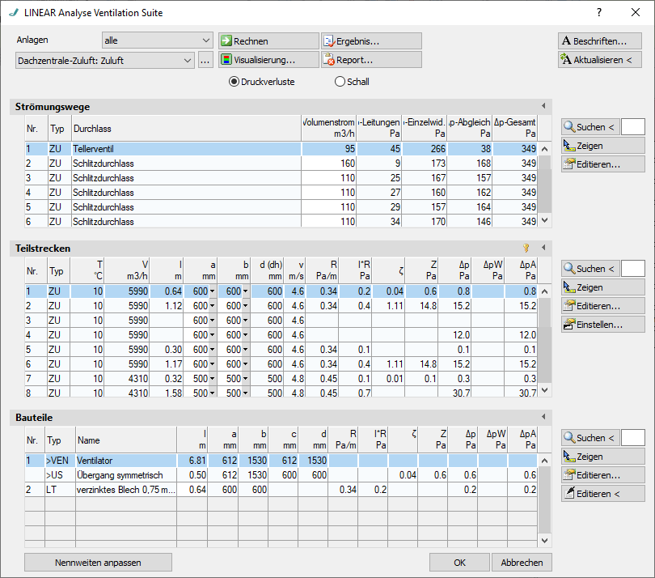Select the Tellerventil row
655x578 pixels.
(281, 149)
